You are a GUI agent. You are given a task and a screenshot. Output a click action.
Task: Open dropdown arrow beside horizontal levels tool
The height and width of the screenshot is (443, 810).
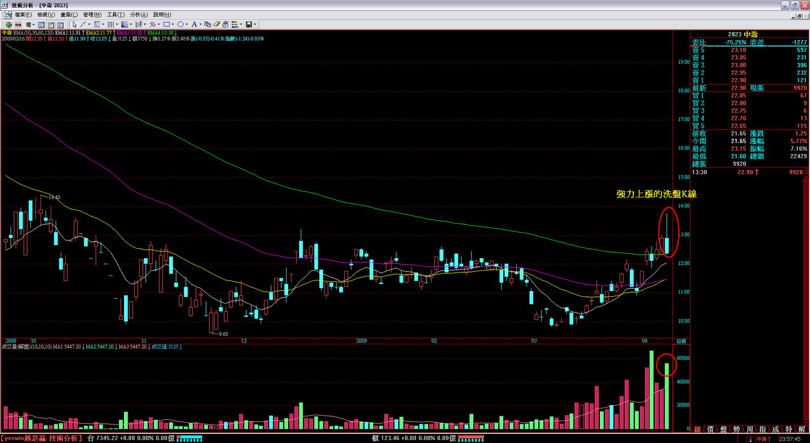click(103, 24)
